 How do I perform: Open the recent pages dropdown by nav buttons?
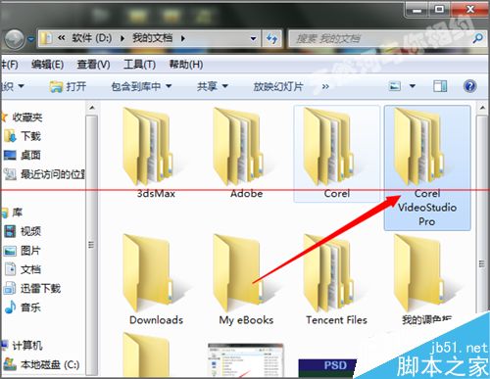(31, 39)
